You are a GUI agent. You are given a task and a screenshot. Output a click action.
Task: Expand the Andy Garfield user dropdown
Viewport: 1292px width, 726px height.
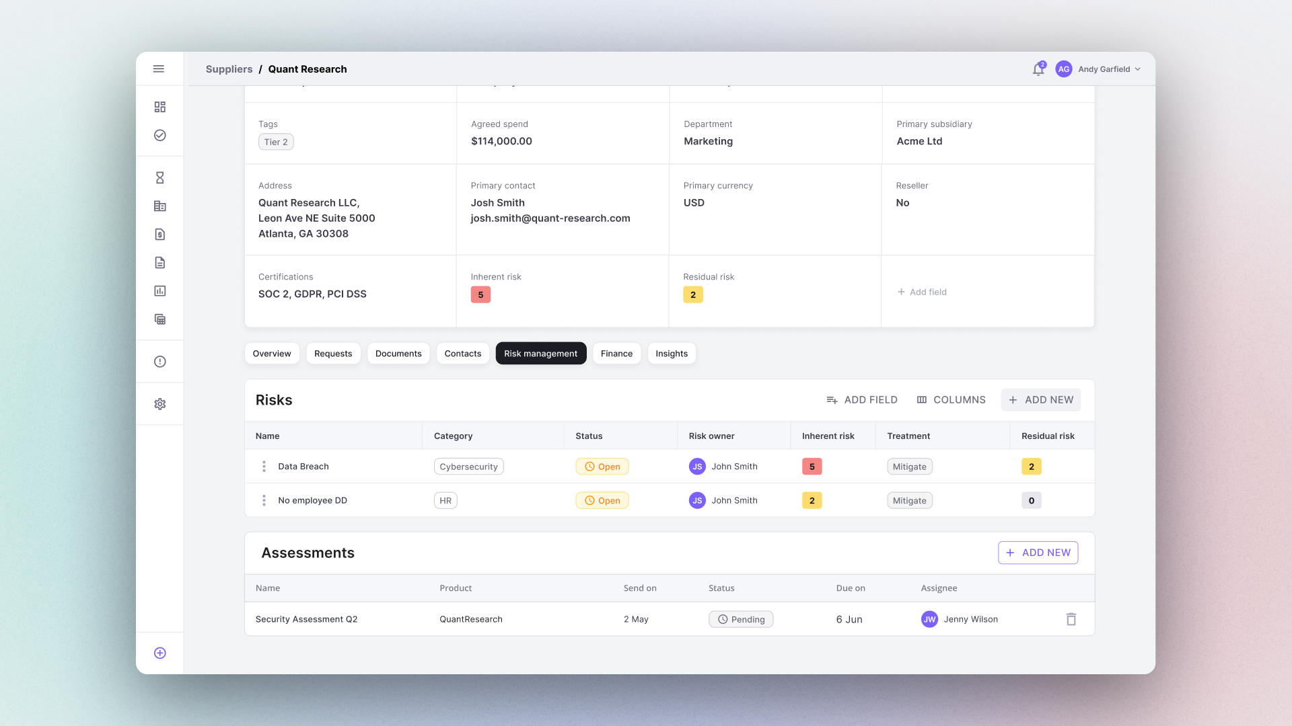1108,69
